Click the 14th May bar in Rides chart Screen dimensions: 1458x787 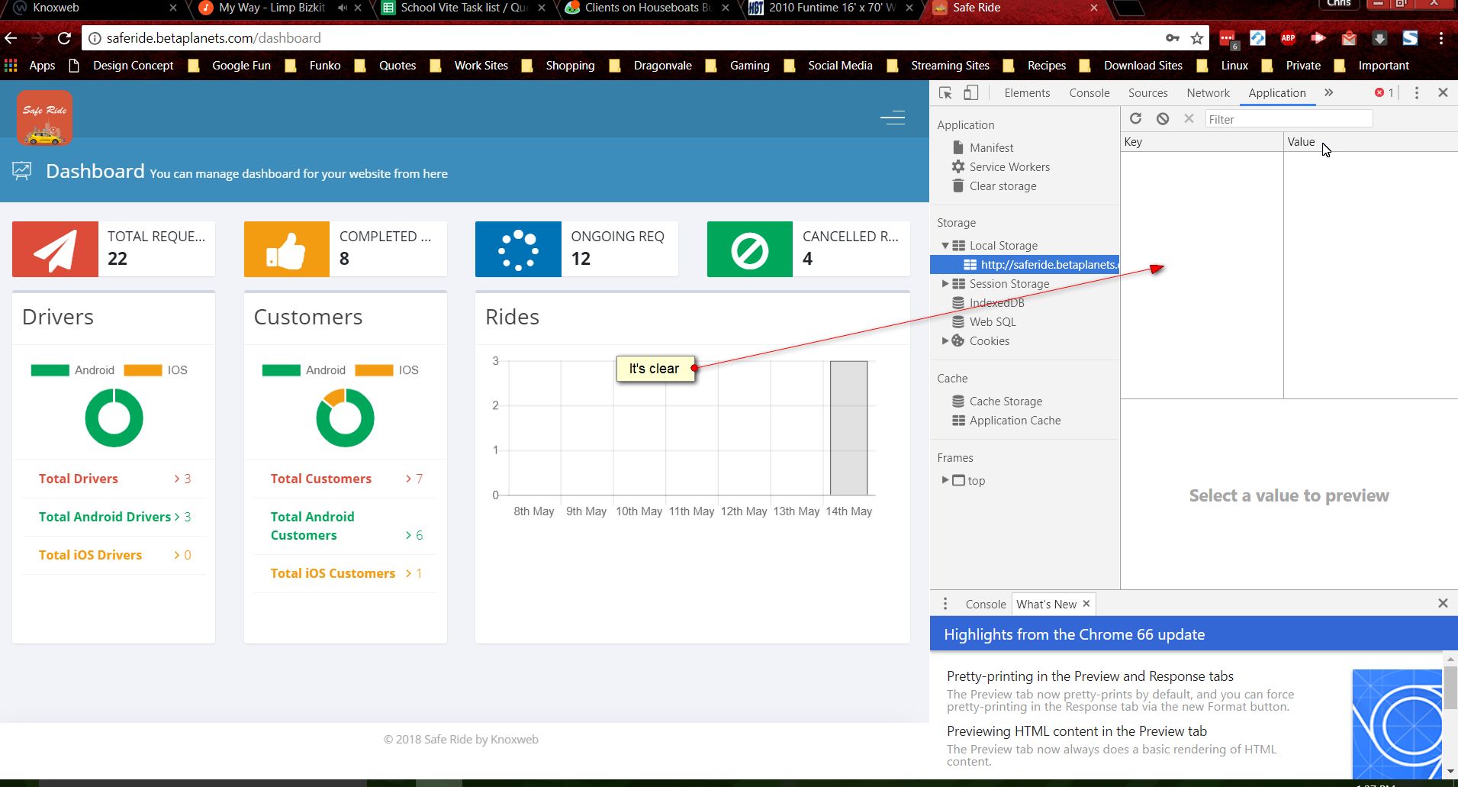(848, 428)
